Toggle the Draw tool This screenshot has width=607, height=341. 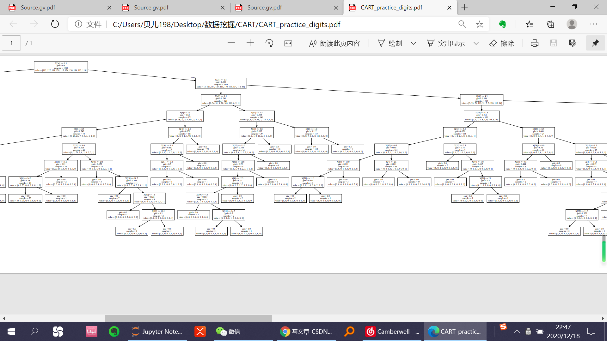(390, 43)
